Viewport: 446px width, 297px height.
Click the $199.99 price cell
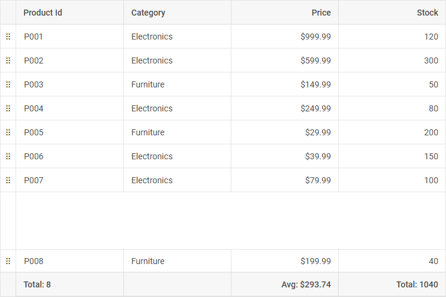coord(315,261)
